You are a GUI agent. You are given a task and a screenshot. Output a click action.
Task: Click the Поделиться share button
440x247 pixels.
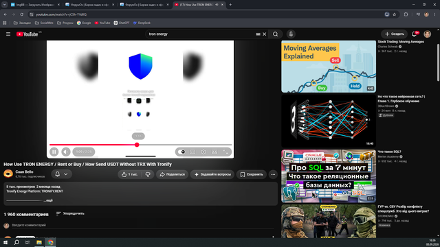point(173,174)
